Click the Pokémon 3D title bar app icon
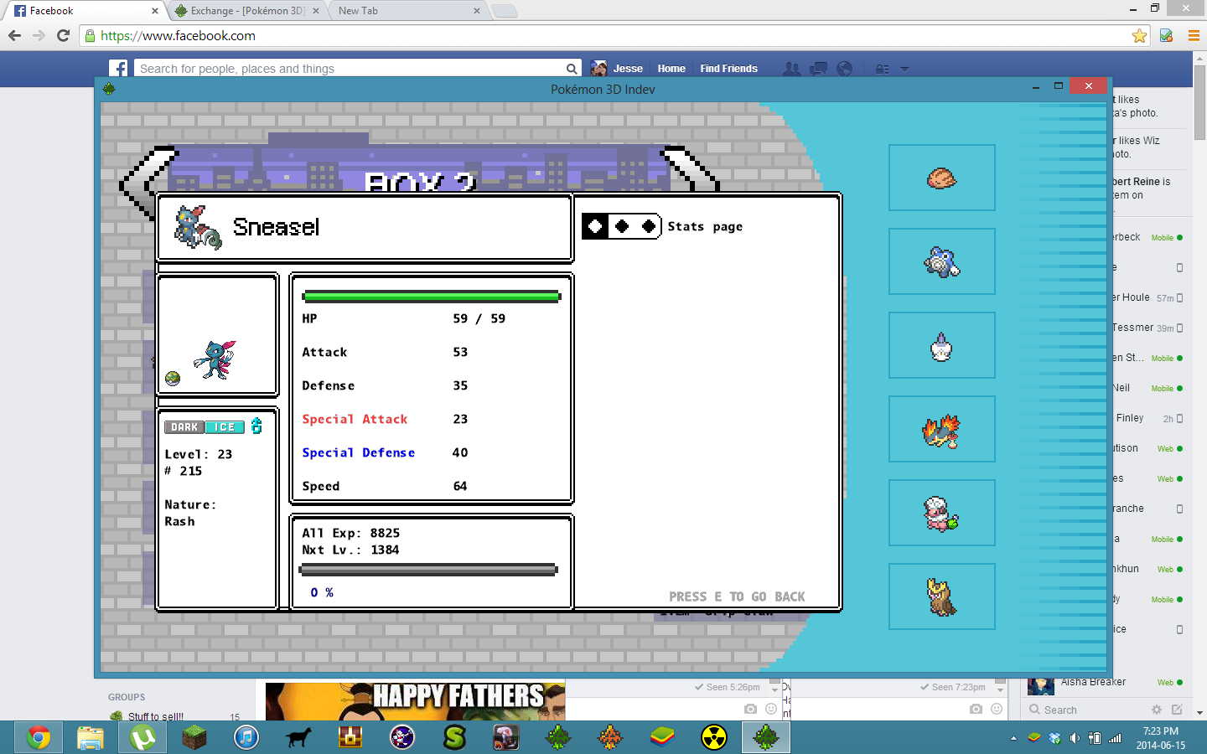The height and width of the screenshot is (754, 1207). click(x=109, y=89)
